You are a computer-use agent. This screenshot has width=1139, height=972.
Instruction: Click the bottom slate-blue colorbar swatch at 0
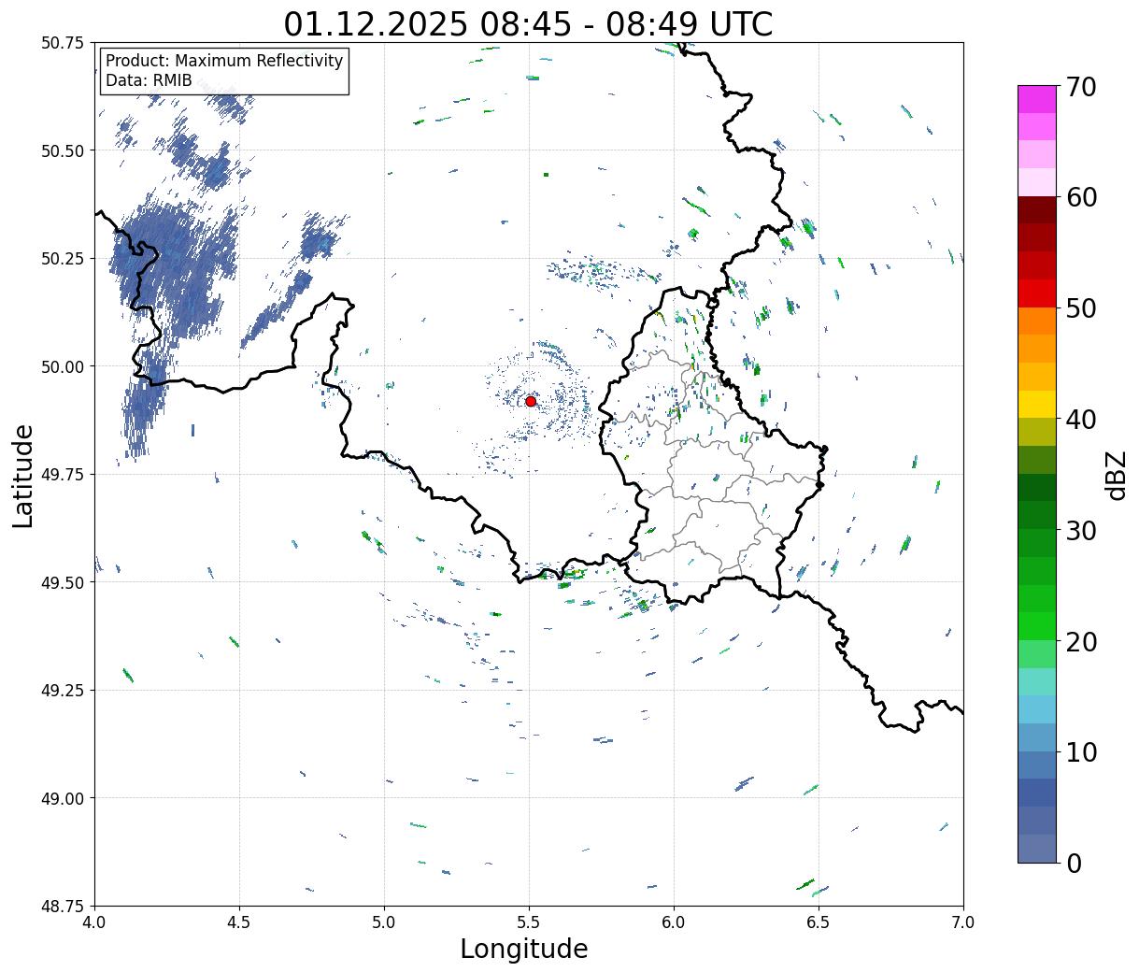click(x=1037, y=848)
